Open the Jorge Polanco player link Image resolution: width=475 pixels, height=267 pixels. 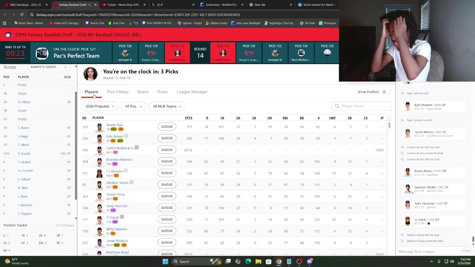click(x=117, y=241)
